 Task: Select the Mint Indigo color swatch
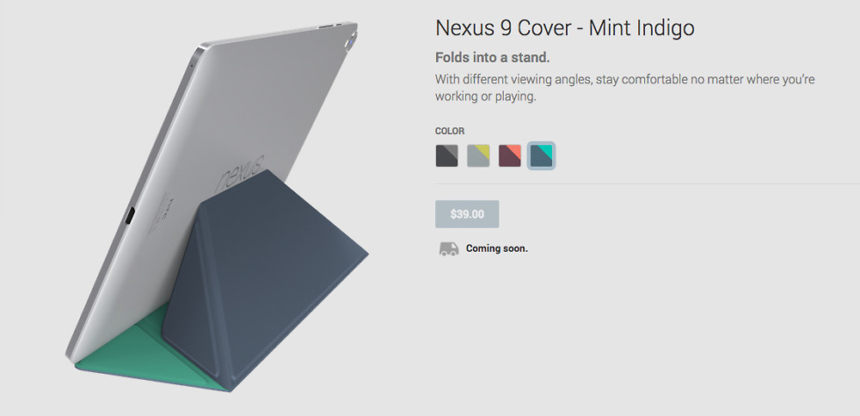(x=541, y=156)
